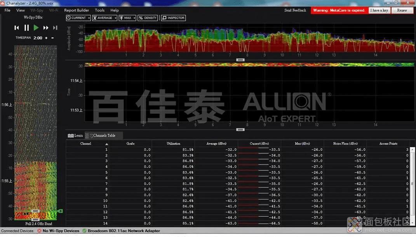Toggle the Current trace display
The image size is (416, 237).
coord(77,17)
